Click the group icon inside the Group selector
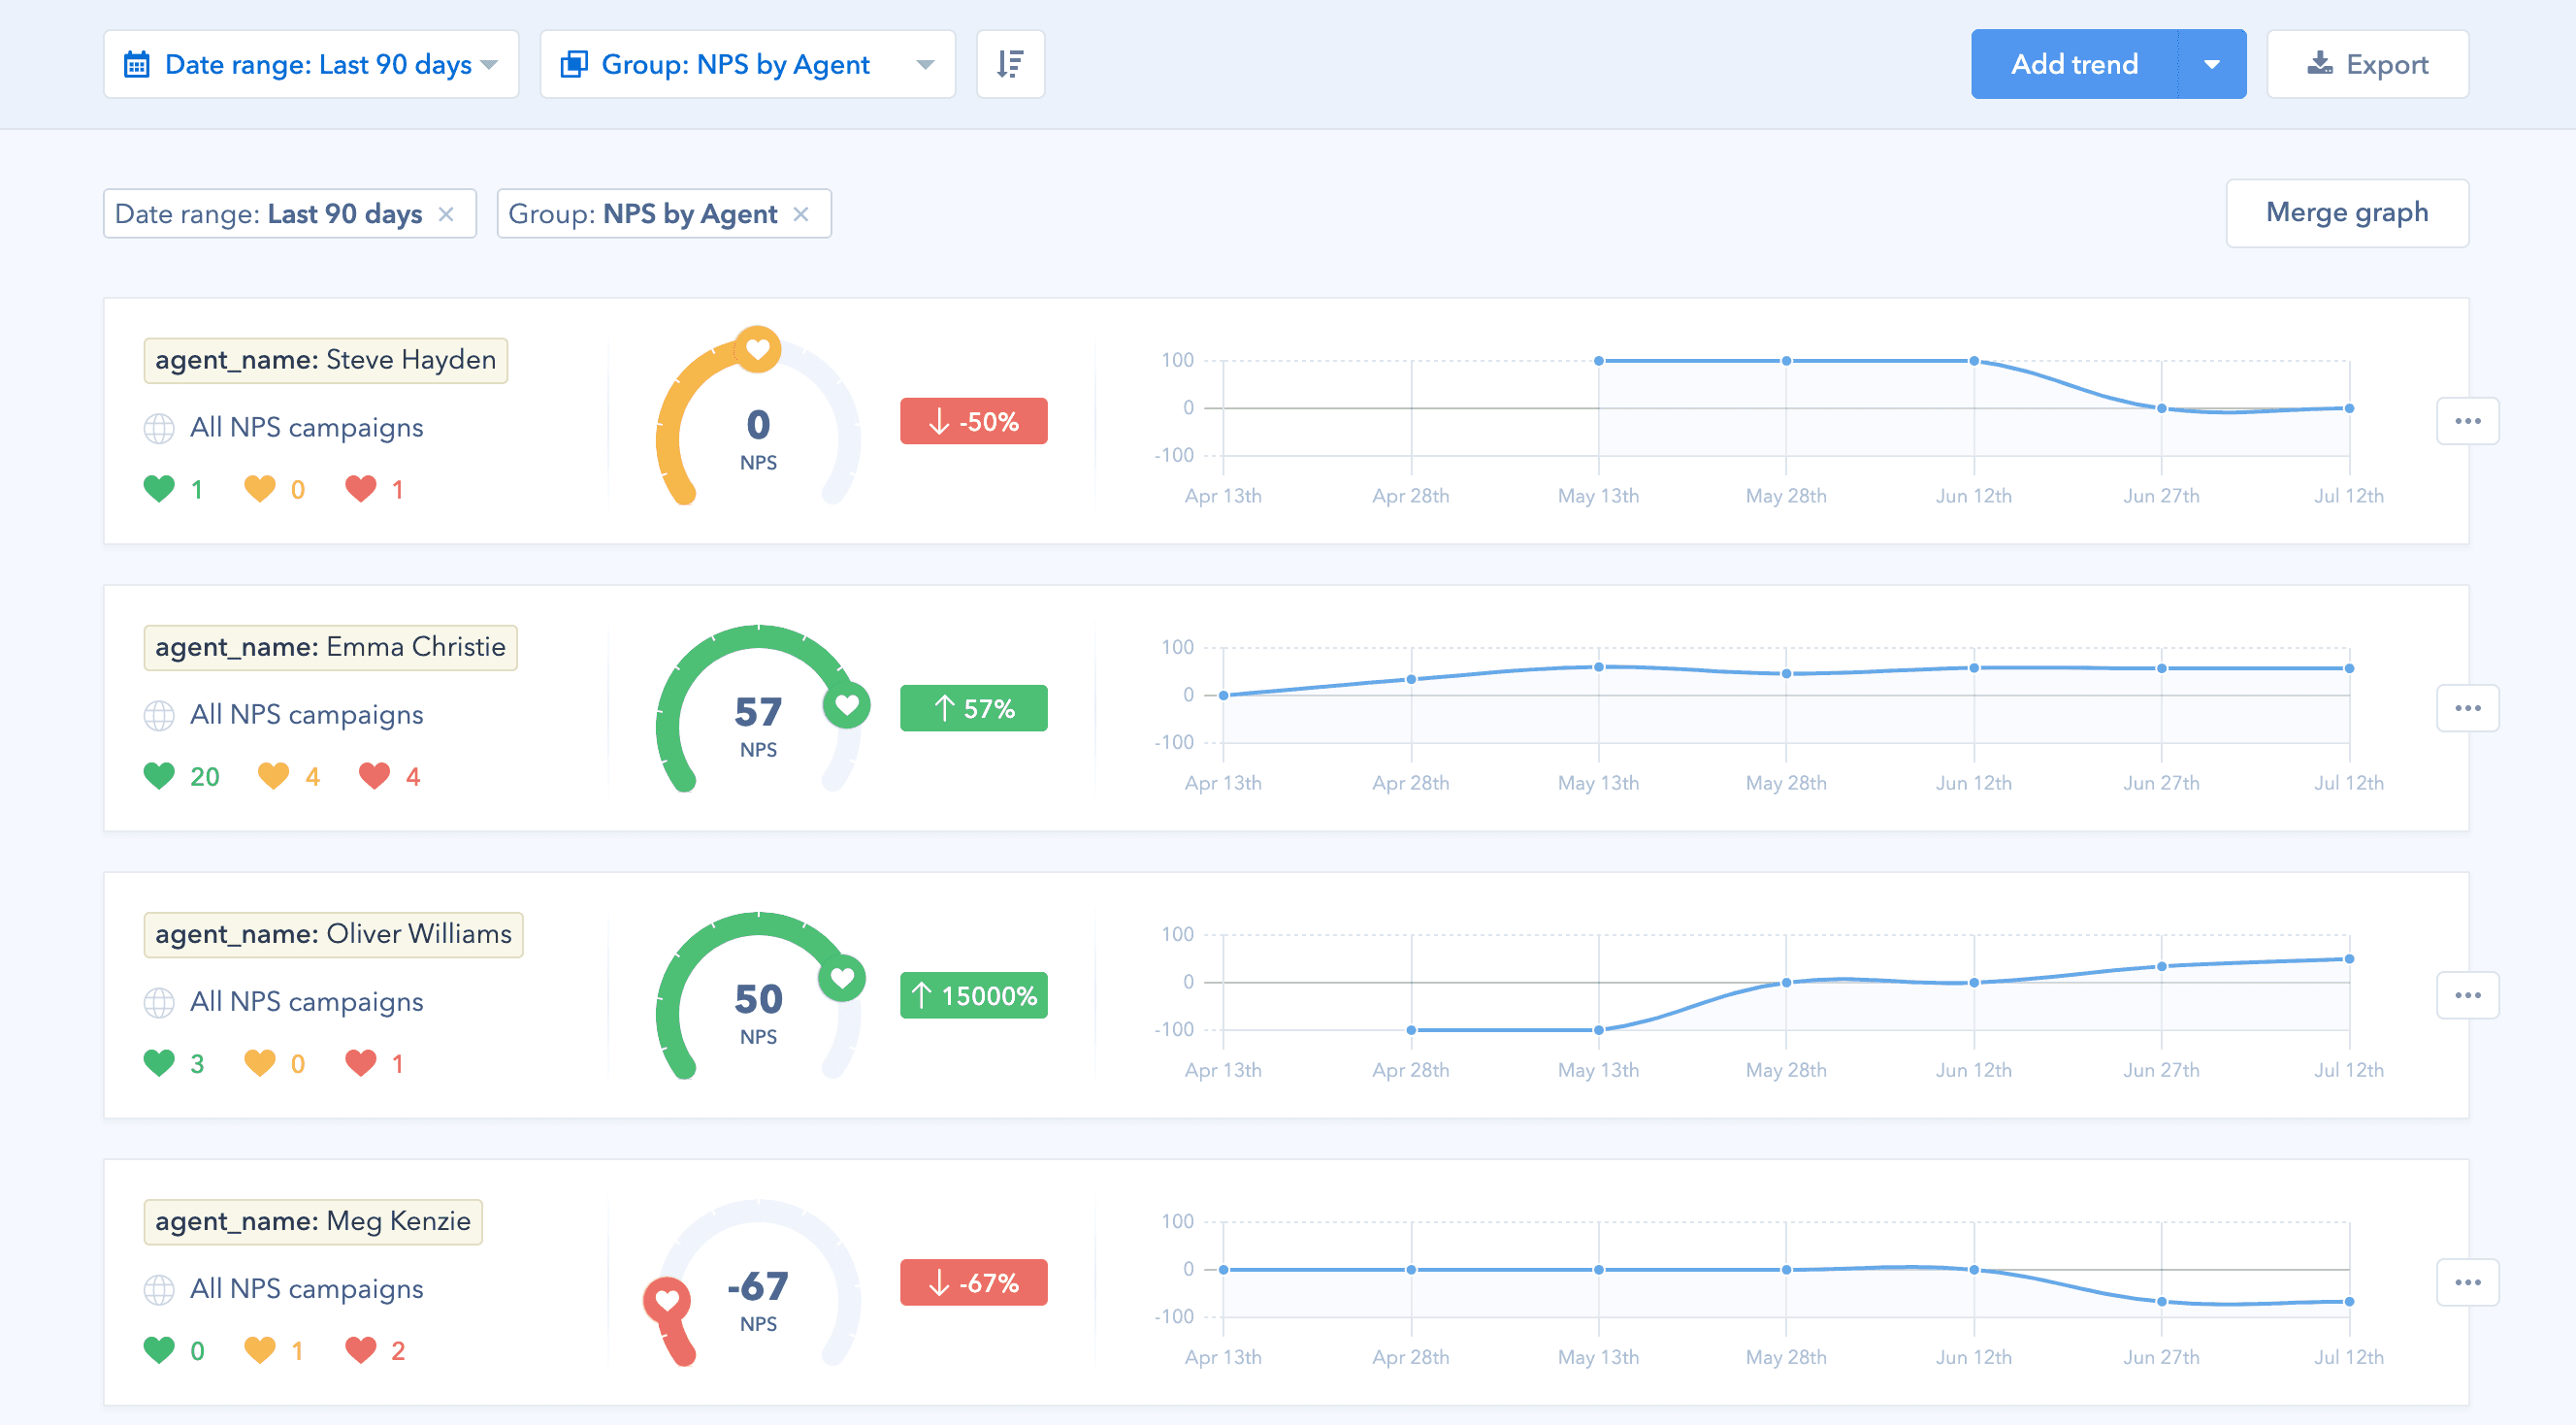The image size is (2576, 1425). point(575,63)
